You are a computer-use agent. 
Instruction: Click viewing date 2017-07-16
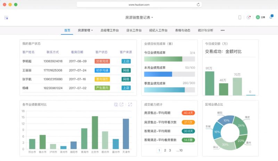click(x=77, y=79)
